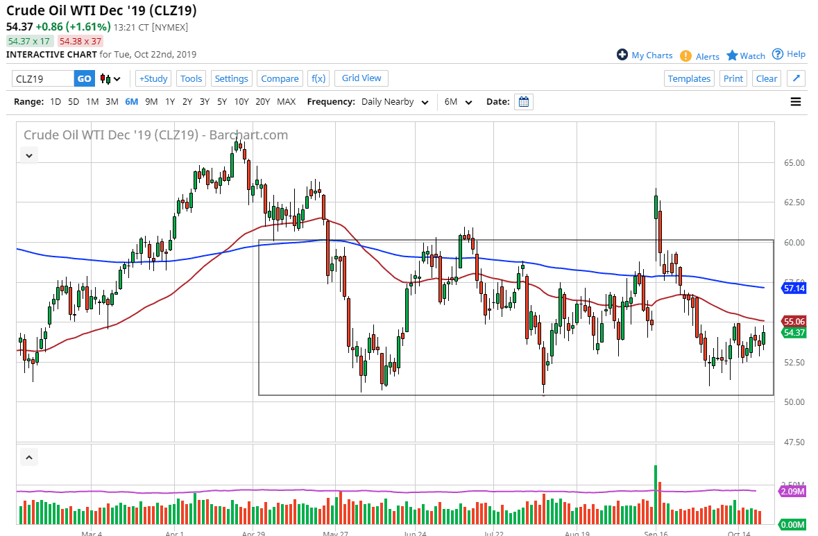Collapse the main price chart pane
The height and width of the screenshot is (536, 818).
29,156
